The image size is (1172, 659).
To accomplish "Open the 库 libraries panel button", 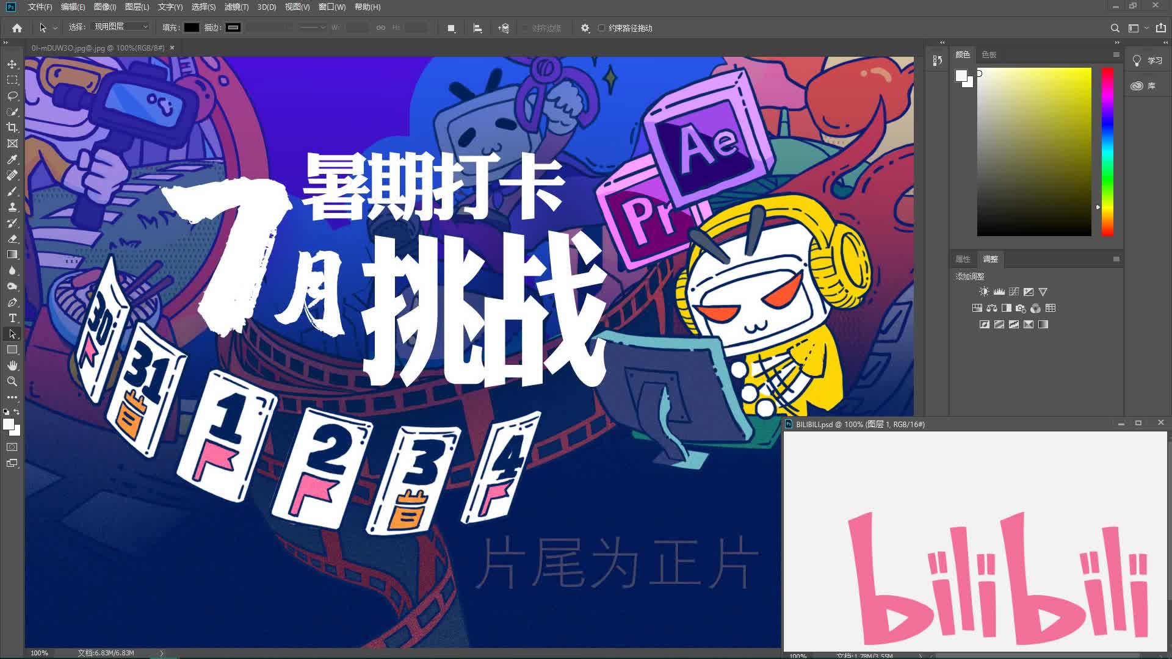I will 1143,85.
